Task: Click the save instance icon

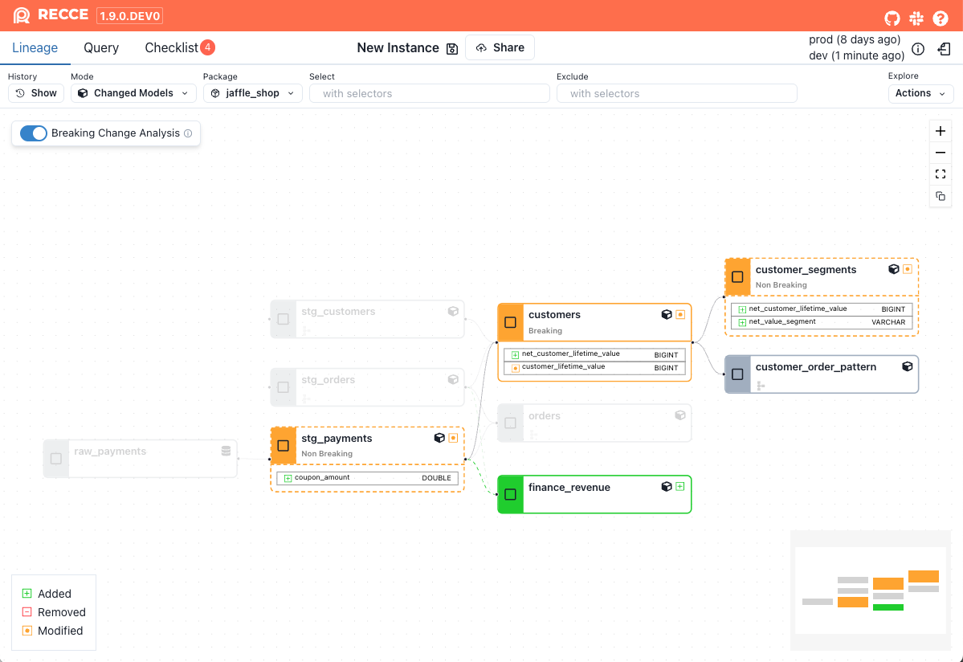Action: pos(452,48)
